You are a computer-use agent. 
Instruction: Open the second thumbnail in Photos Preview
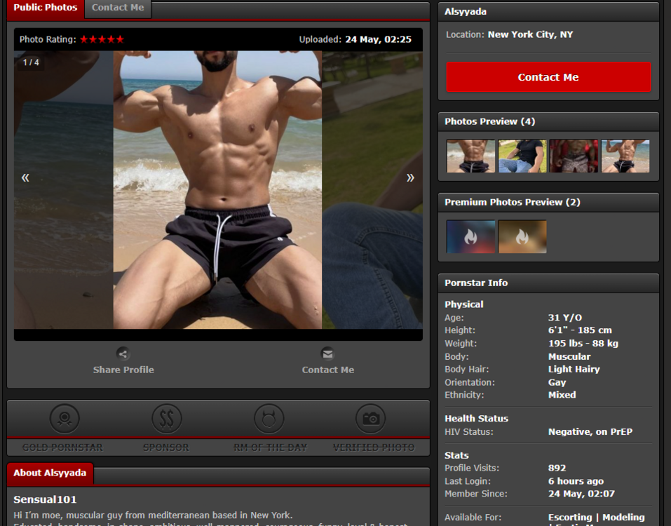(522, 156)
